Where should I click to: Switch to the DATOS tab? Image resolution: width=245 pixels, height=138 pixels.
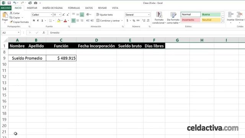point(89,8)
